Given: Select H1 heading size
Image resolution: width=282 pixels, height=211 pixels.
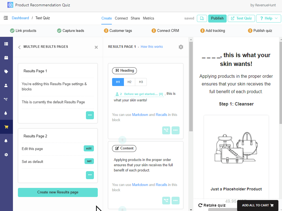Looking at the screenshot, I should (x=118, y=82).
